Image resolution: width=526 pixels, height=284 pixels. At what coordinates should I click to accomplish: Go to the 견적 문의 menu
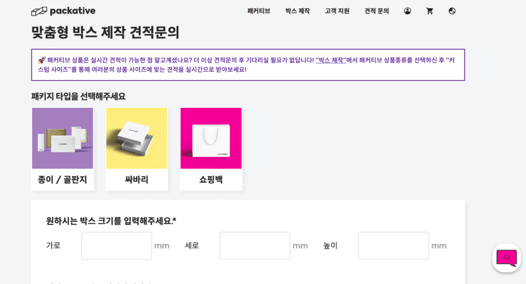[377, 11]
